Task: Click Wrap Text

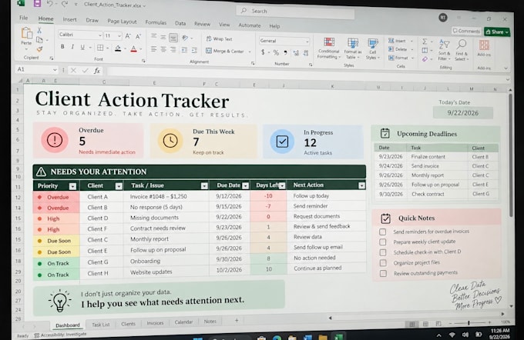Action: pyautogui.click(x=219, y=38)
